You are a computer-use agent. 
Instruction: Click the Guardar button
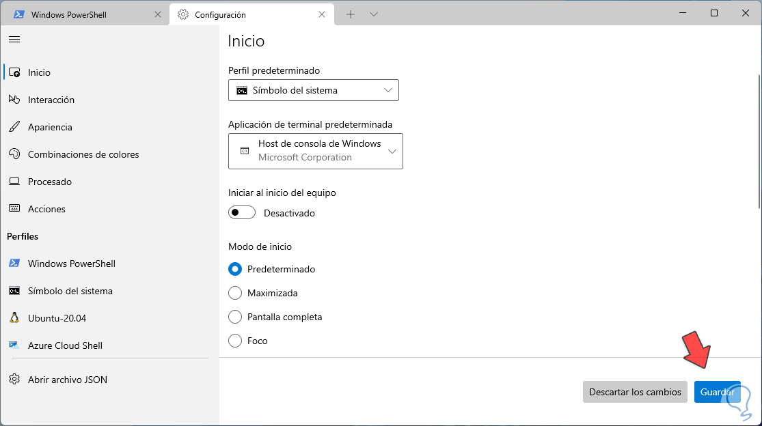tap(717, 392)
